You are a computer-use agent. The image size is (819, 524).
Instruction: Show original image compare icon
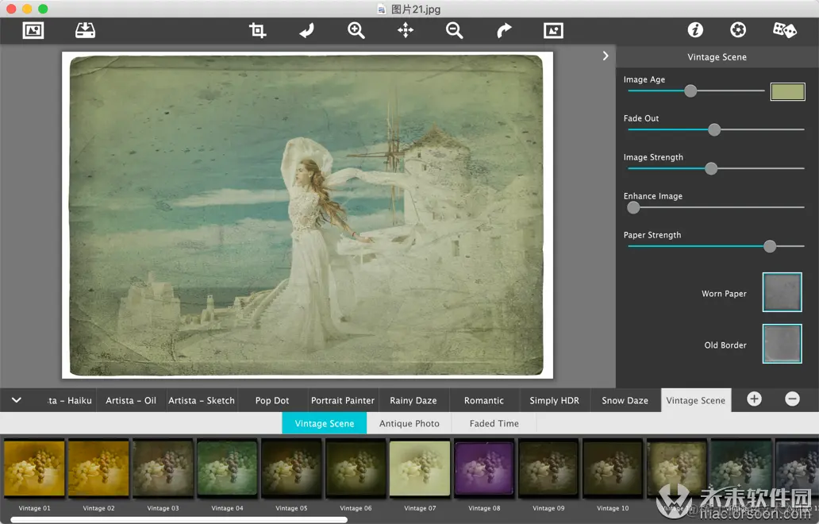tap(553, 30)
